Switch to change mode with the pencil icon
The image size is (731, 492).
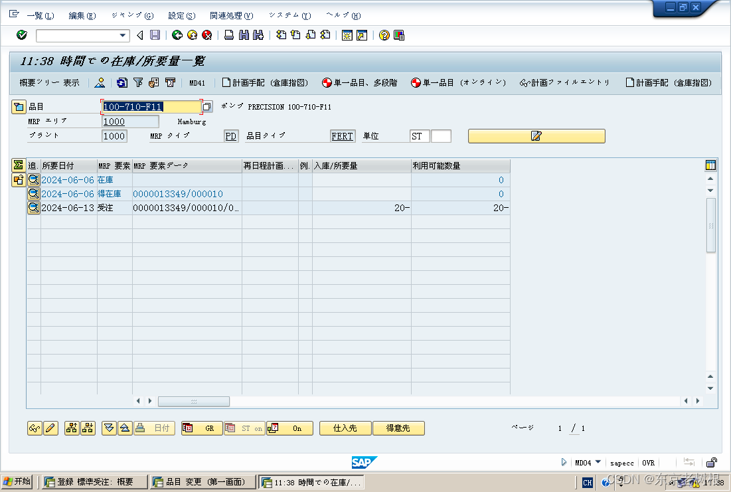[x=51, y=428]
